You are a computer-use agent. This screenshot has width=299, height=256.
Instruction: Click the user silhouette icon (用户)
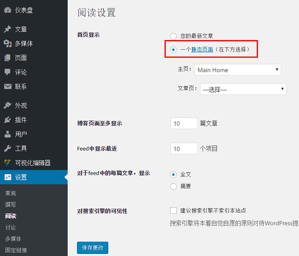tap(8, 134)
